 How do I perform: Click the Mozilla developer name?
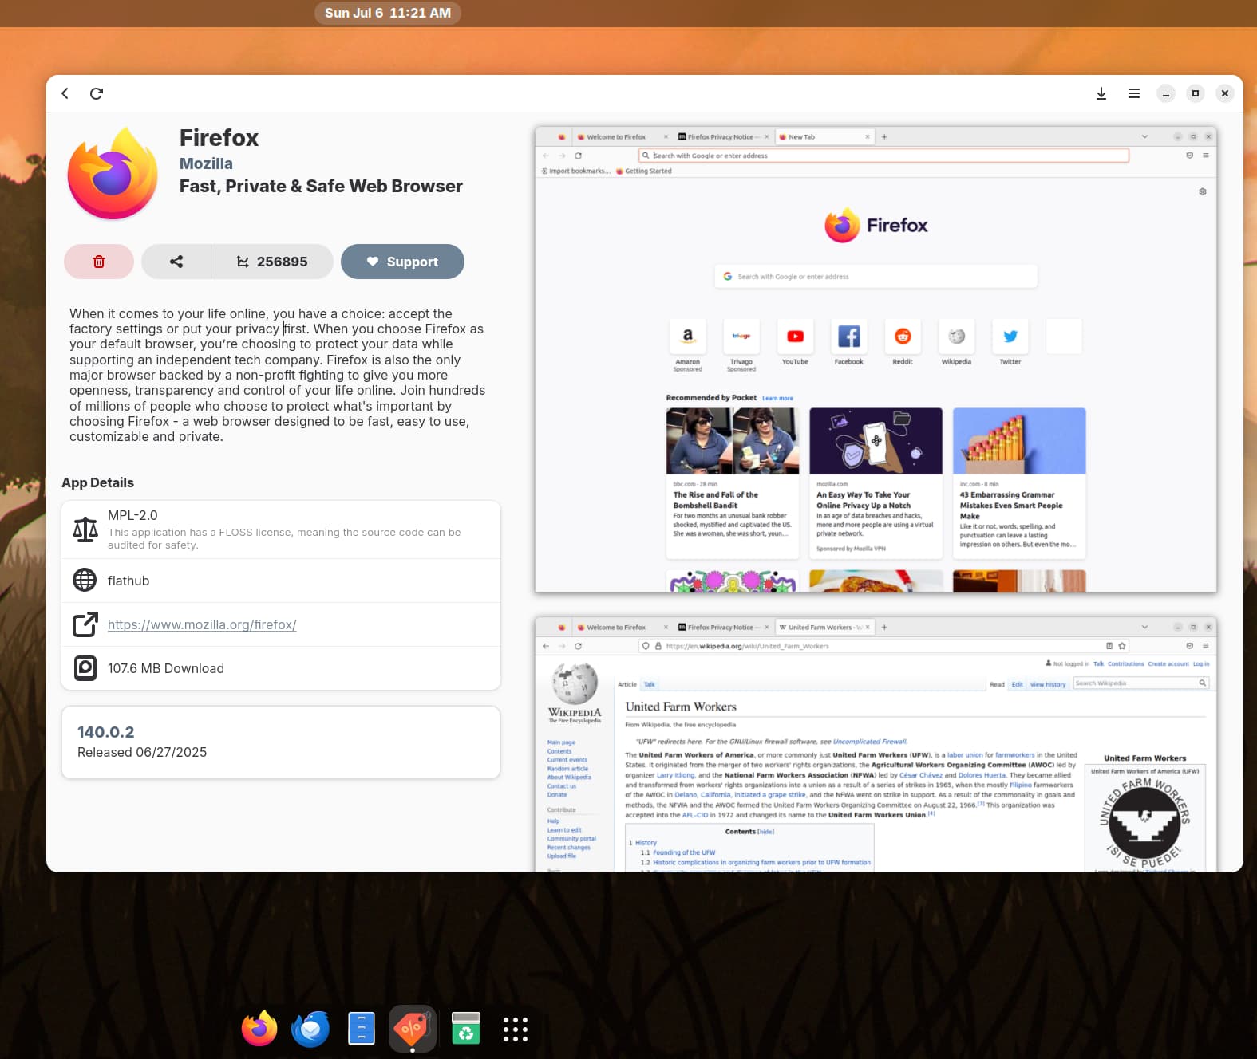pyautogui.click(x=206, y=163)
